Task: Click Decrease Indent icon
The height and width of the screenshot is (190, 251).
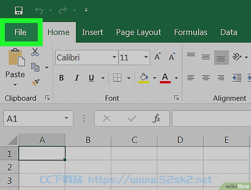Action: pyautogui.click(x=237, y=78)
